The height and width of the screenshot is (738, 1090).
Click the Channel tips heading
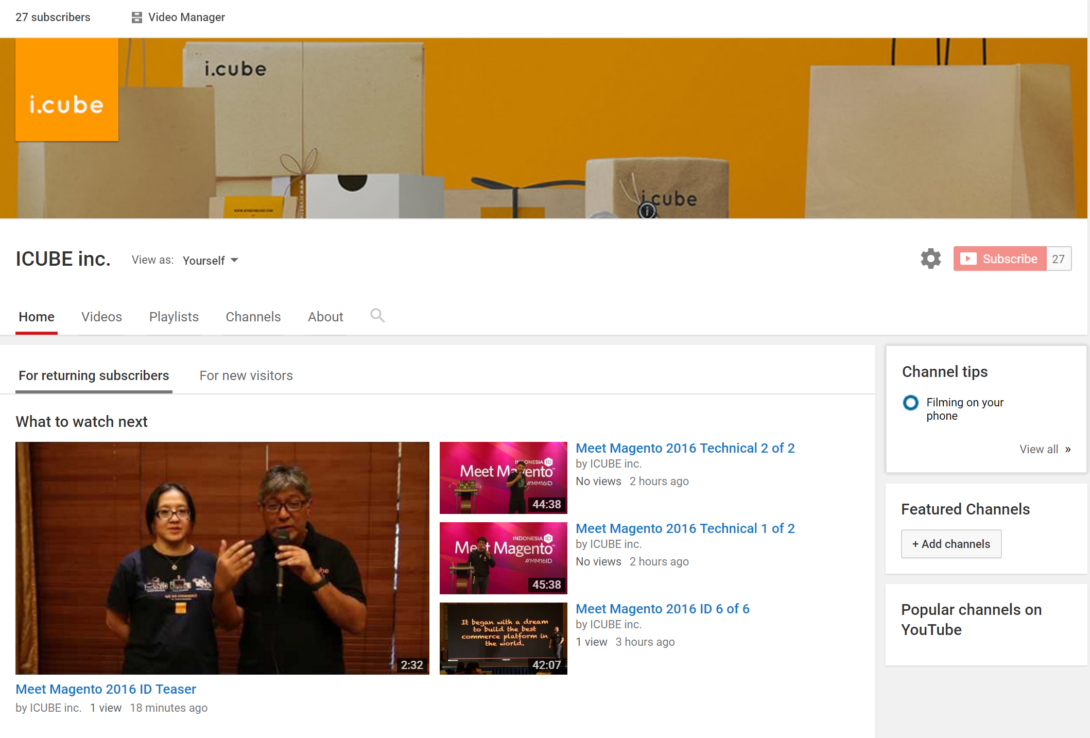click(x=945, y=372)
